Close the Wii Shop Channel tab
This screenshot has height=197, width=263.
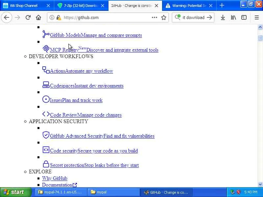(x=48, y=6)
